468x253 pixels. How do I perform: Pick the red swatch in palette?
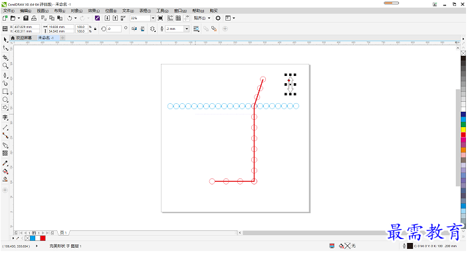463,135
